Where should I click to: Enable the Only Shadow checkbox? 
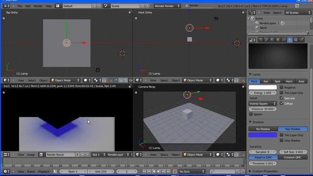tap(282, 140)
